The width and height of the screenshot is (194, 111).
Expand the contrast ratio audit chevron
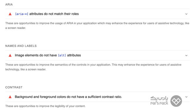tap(186, 97)
